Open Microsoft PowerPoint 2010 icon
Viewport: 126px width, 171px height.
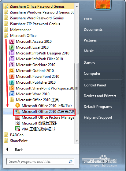12,77
